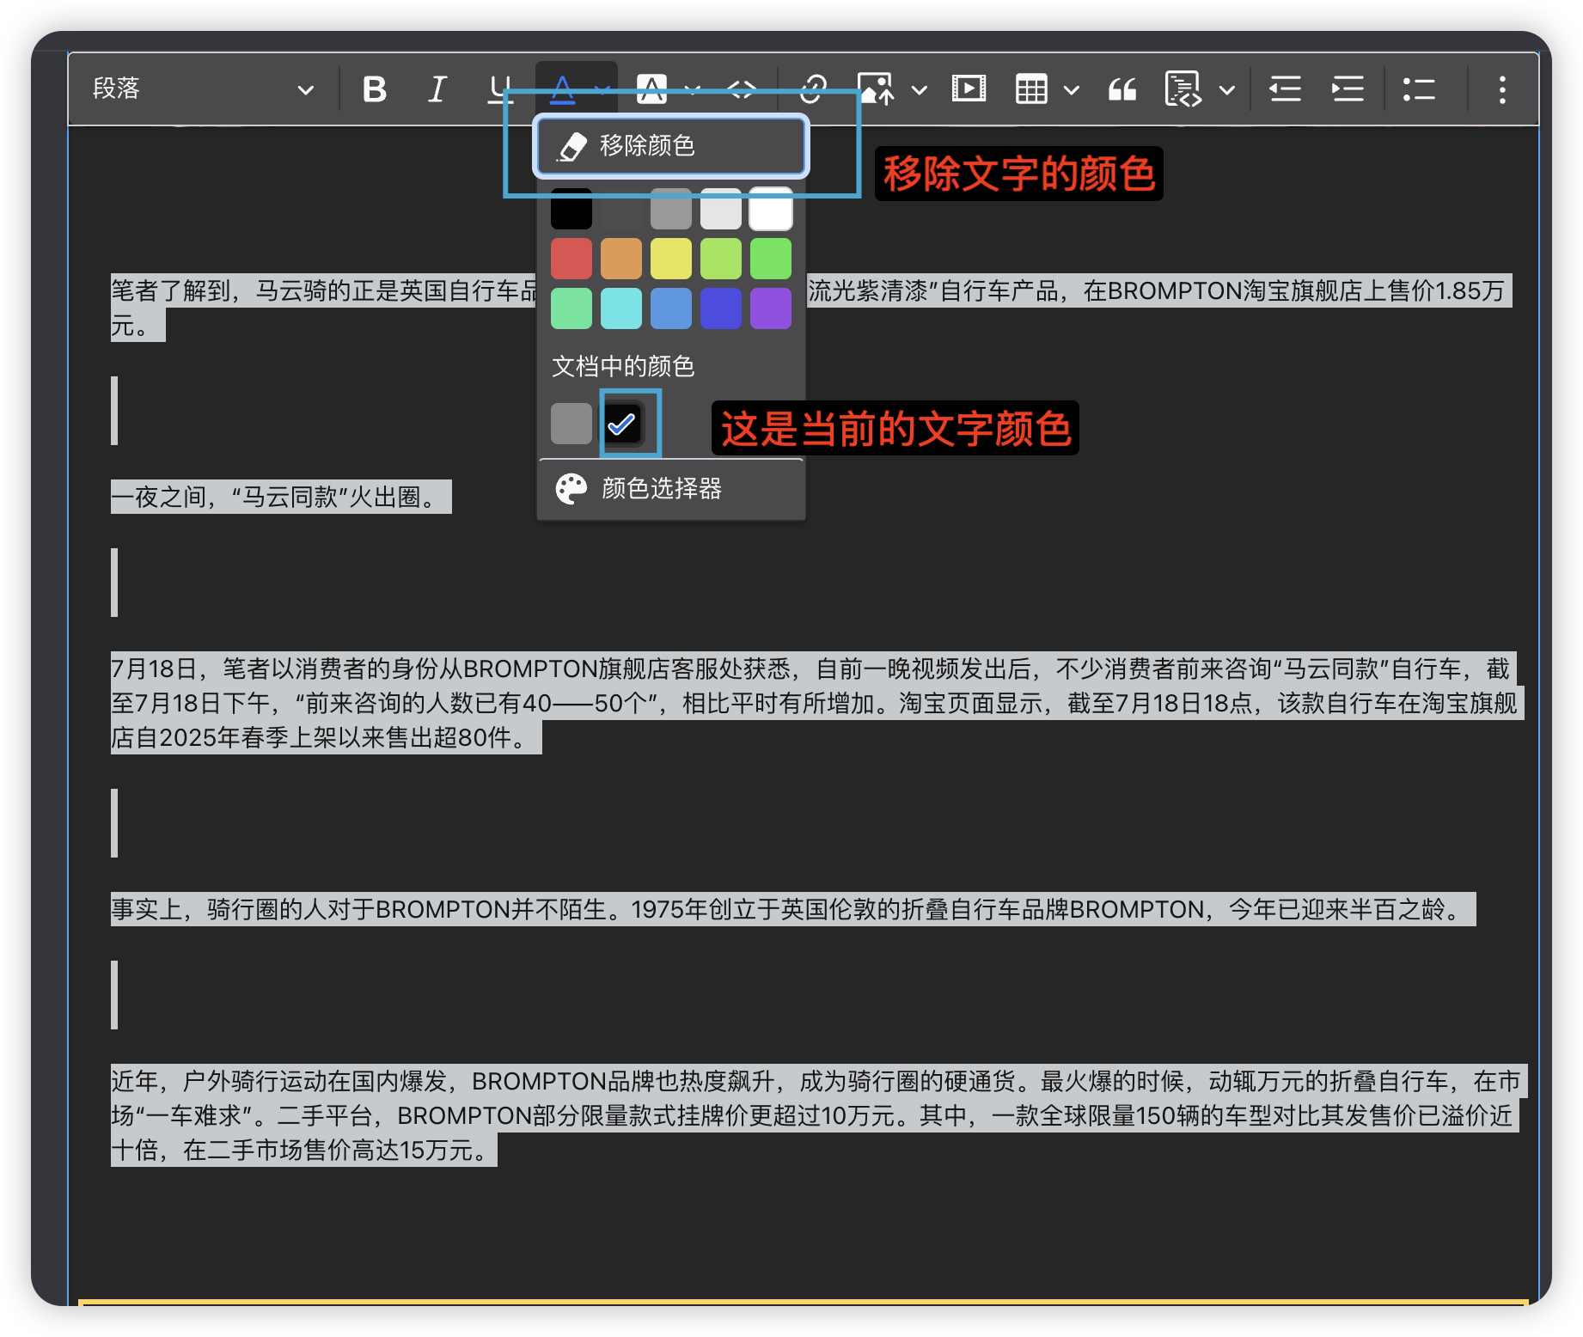Insert a link with the link icon

pyautogui.click(x=812, y=89)
